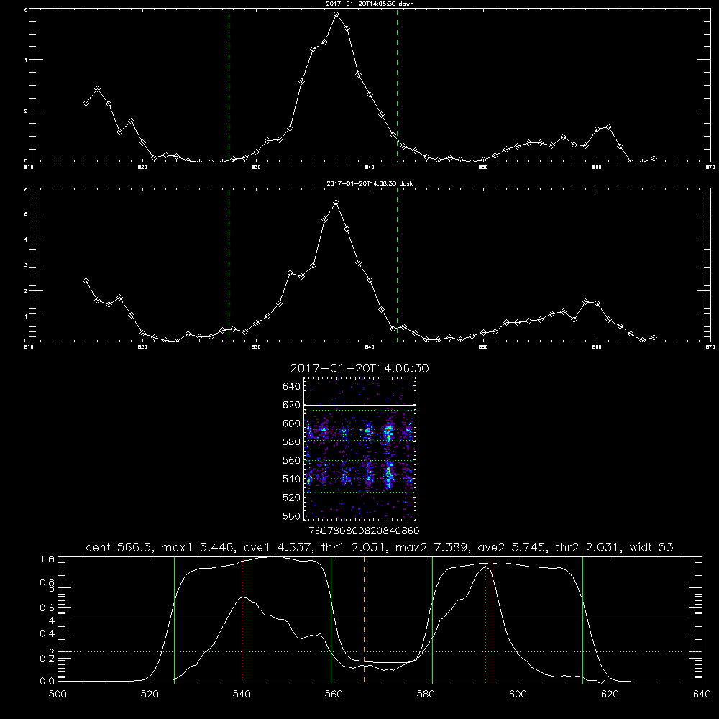This screenshot has width=719, height=719.
Task: Click the peak diamond marker in dawn plot
Action: (336, 14)
